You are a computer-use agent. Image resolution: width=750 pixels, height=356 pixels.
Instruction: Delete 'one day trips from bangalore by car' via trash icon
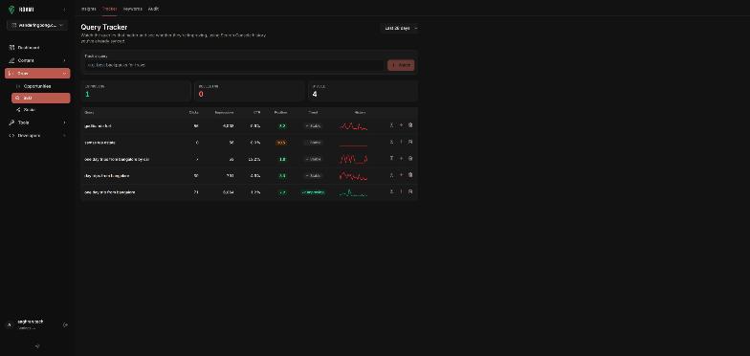click(410, 159)
